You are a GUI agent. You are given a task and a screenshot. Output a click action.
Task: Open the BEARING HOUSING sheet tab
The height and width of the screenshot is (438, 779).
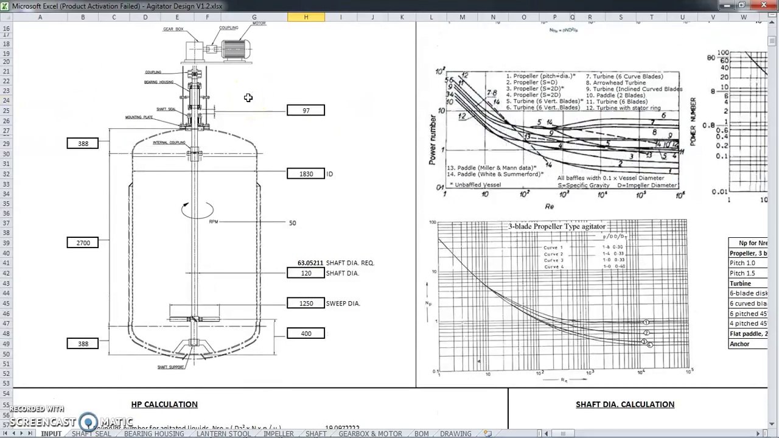coord(154,434)
